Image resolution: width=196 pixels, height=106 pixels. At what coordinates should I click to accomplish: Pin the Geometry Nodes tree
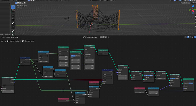click(x=109, y=37)
